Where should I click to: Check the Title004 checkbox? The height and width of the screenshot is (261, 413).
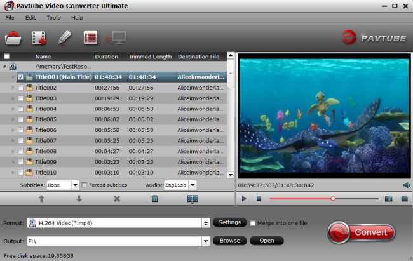pyautogui.click(x=20, y=109)
